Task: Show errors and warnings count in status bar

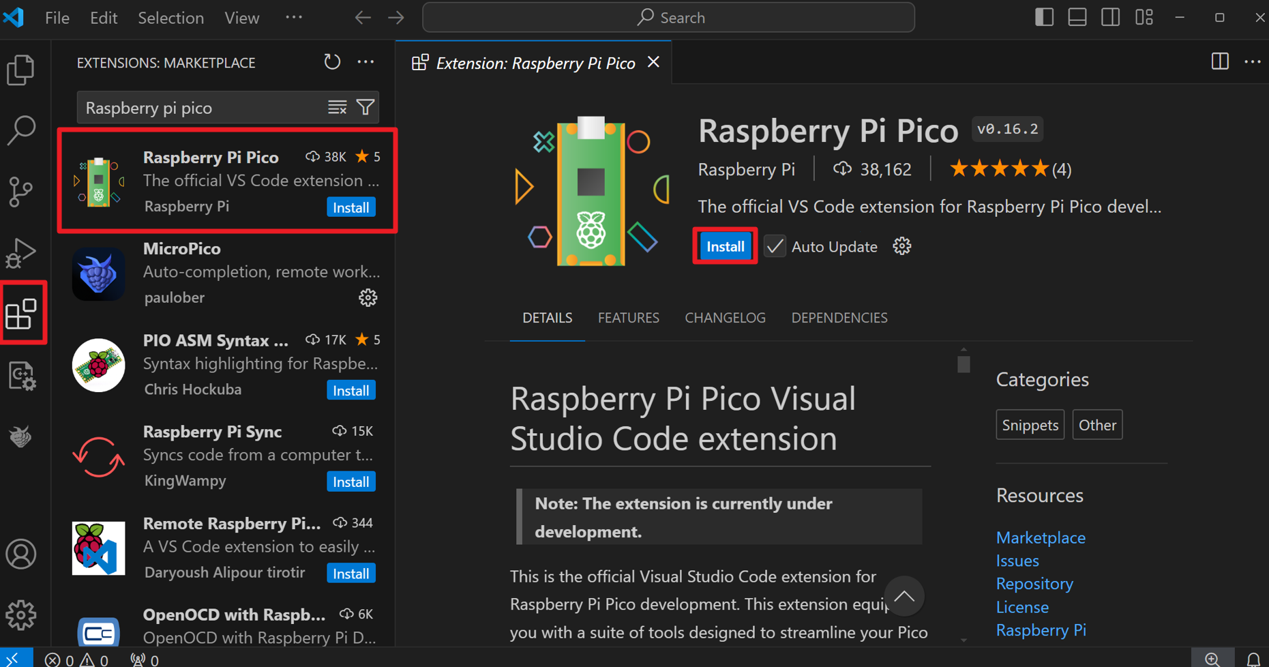Action: [76, 659]
